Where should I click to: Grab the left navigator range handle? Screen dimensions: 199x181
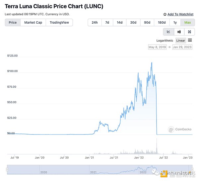(x=7, y=169)
